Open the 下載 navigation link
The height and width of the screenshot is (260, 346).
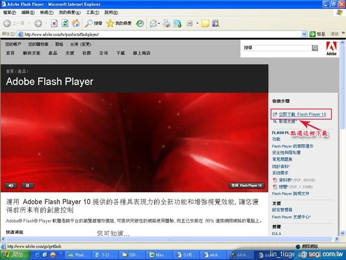(x=121, y=53)
